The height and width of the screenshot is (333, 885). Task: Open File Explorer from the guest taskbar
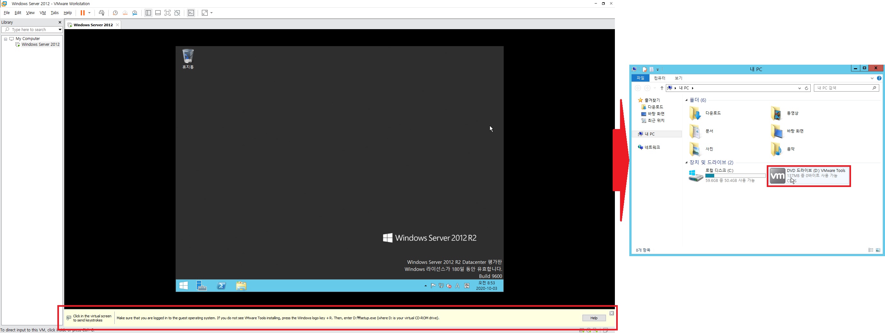tap(241, 286)
